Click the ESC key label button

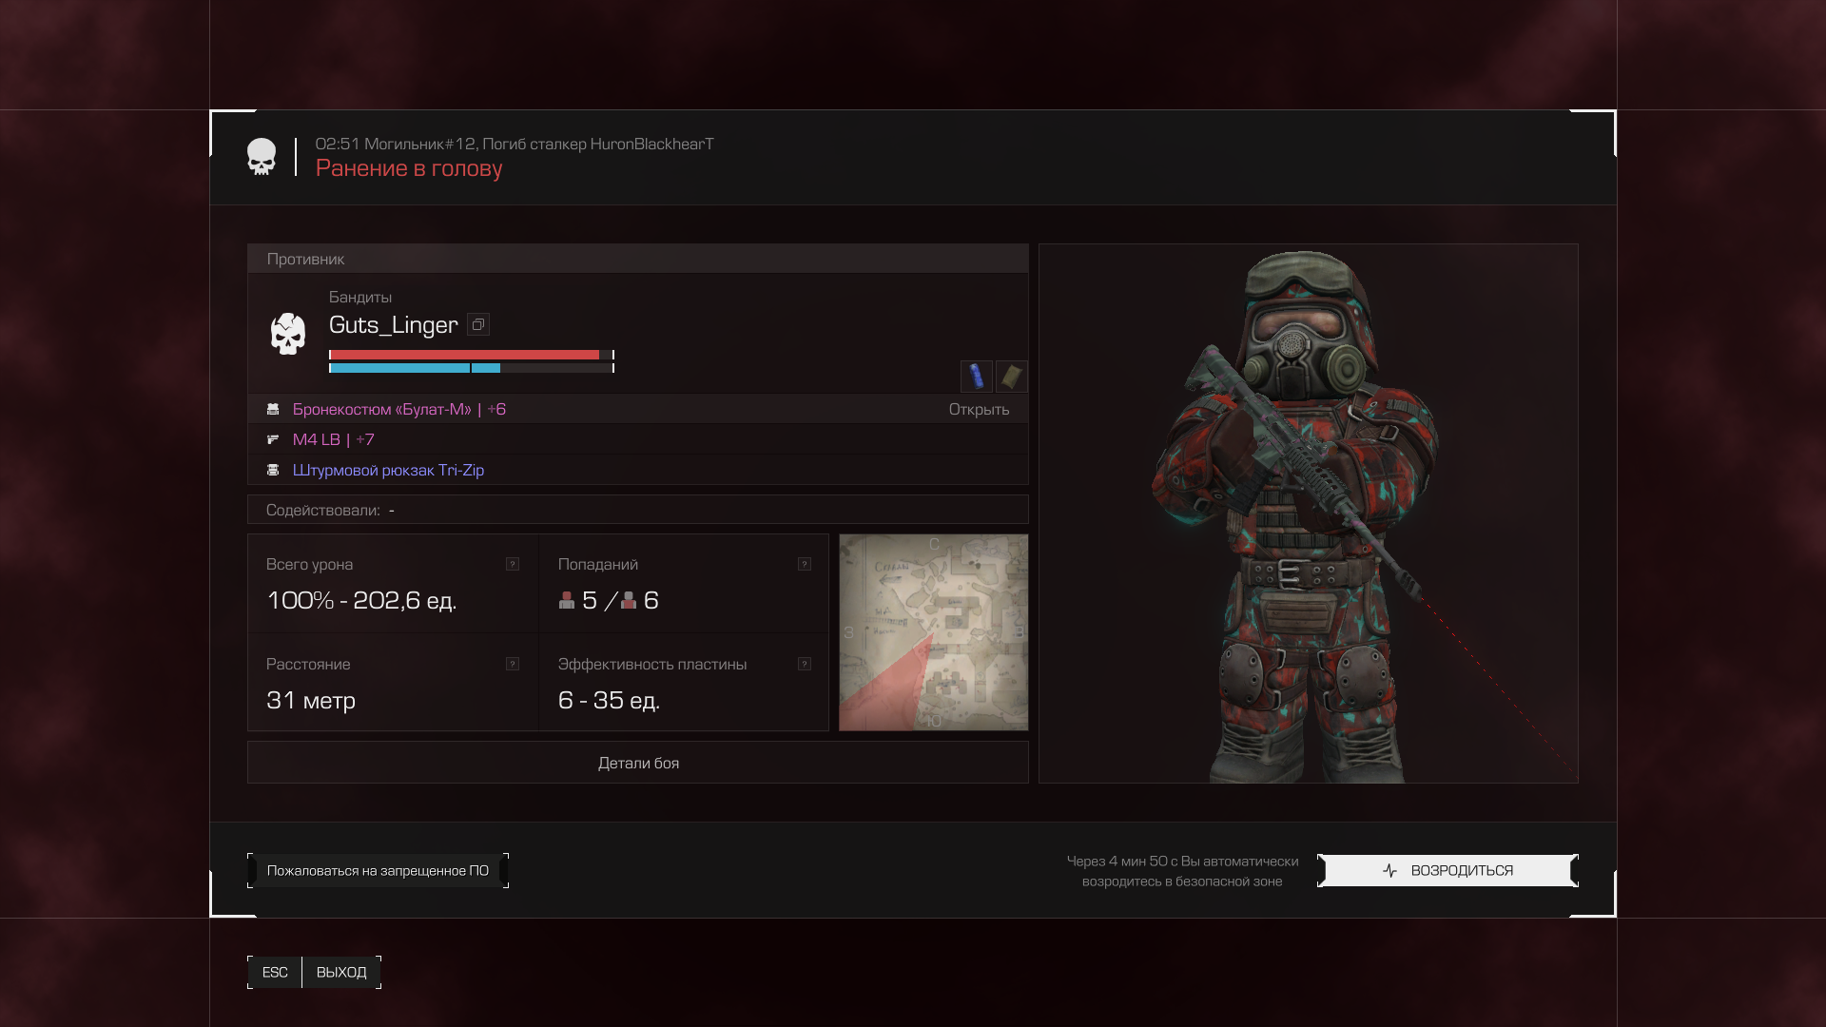[x=275, y=972]
